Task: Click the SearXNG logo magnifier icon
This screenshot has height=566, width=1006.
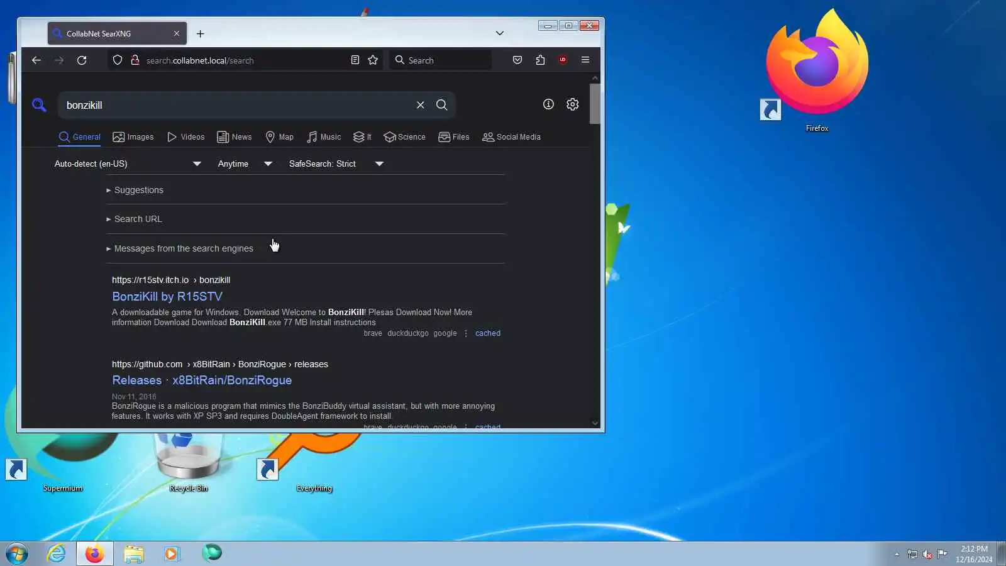Action: 39,105
